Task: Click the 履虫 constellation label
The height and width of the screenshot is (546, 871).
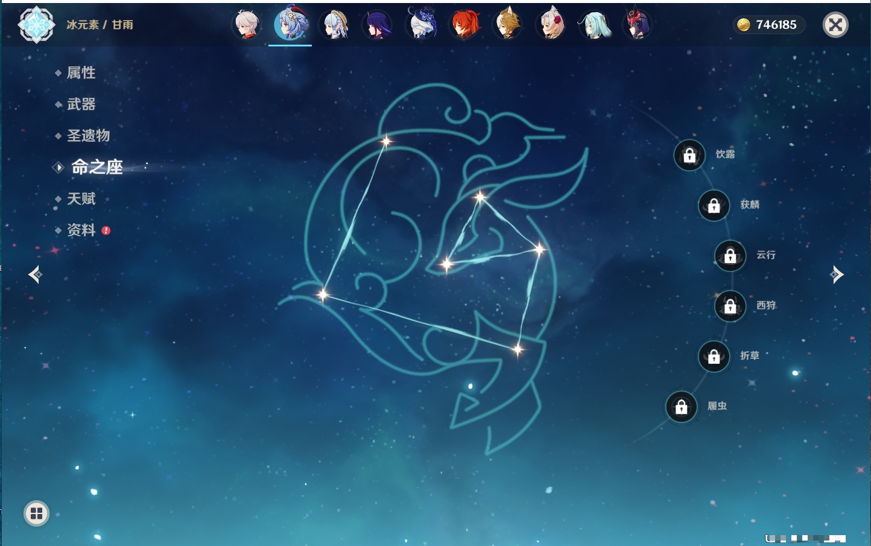Action: point(717,406)
